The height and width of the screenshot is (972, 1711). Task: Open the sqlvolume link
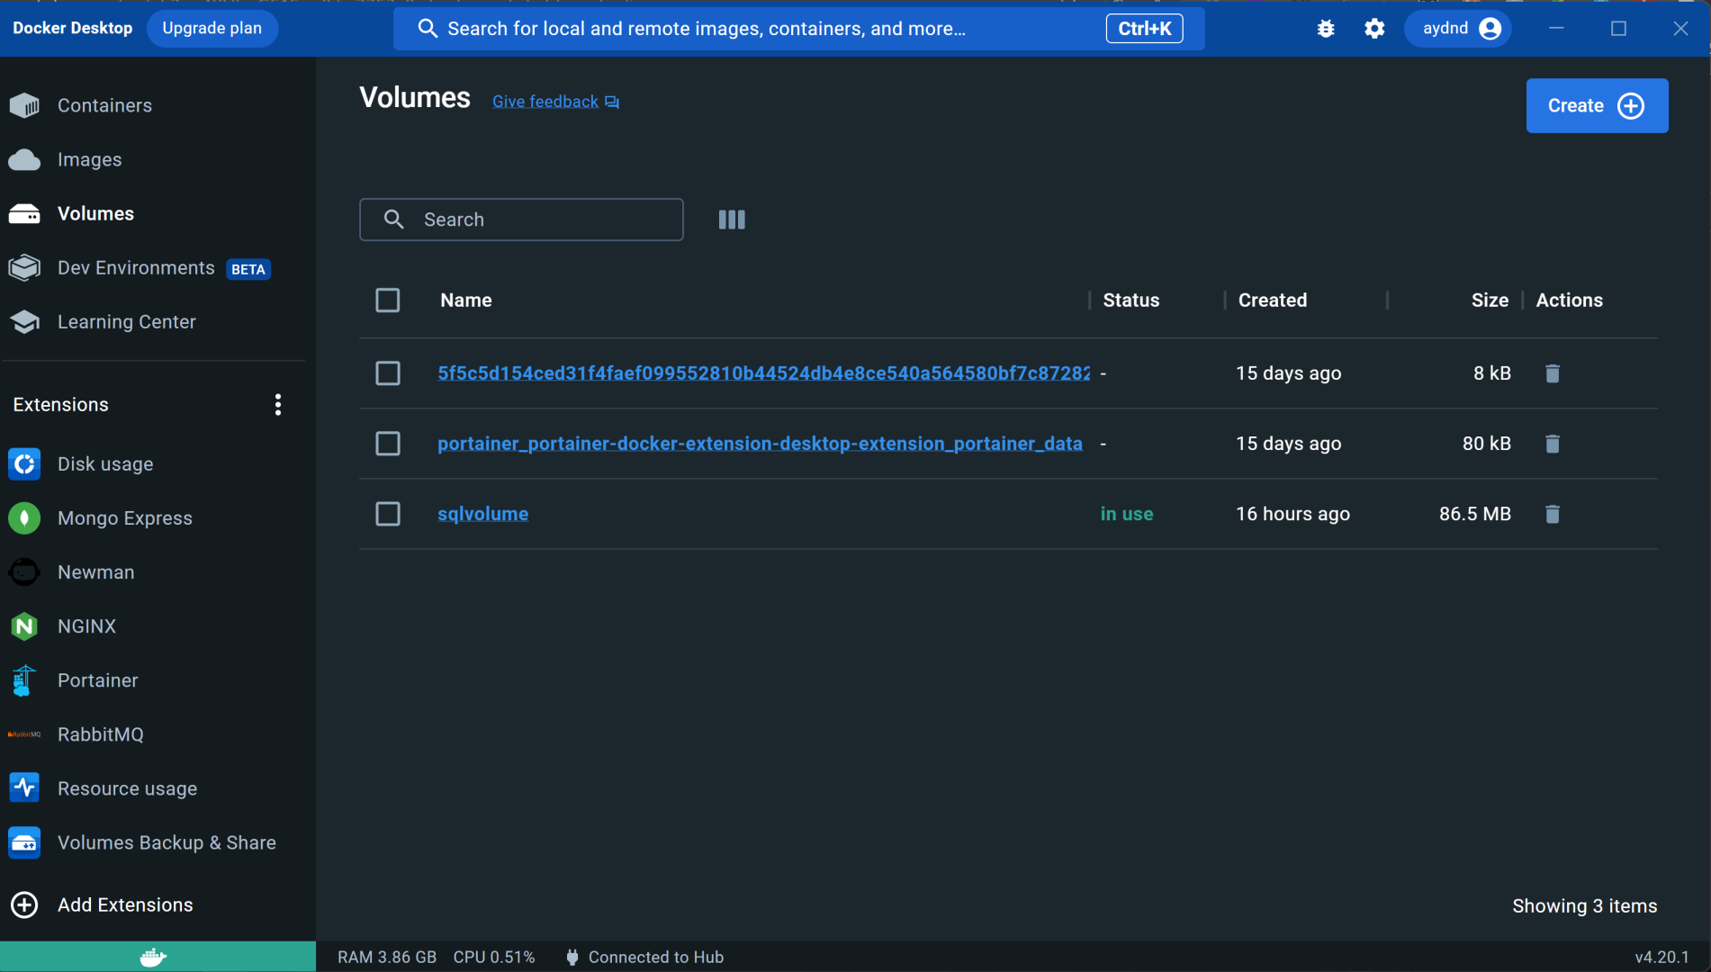(482, 514)
